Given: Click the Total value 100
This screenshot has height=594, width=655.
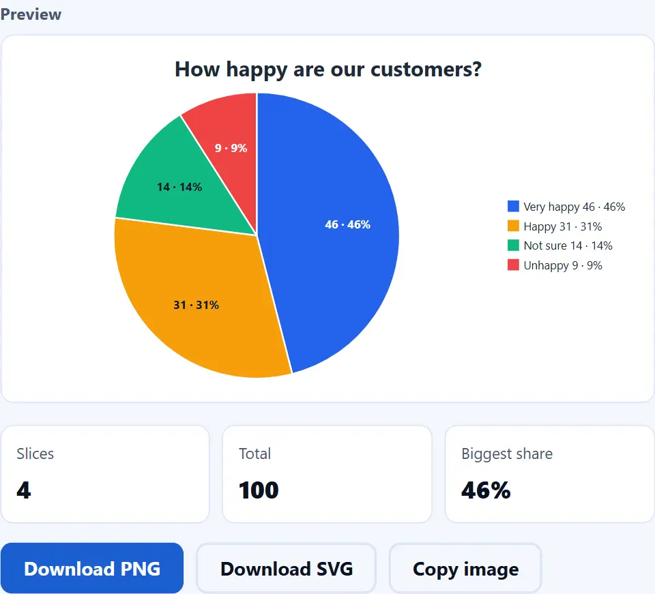Looking at the screenshot, I should (x=259, y=490).
